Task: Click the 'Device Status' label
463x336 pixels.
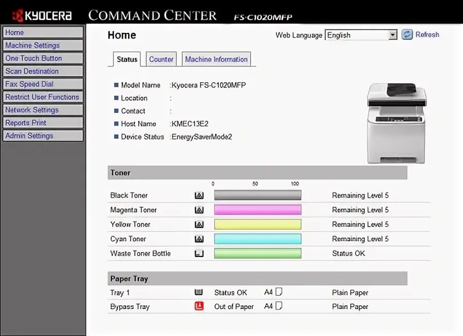Action: [x=143, y=137]
